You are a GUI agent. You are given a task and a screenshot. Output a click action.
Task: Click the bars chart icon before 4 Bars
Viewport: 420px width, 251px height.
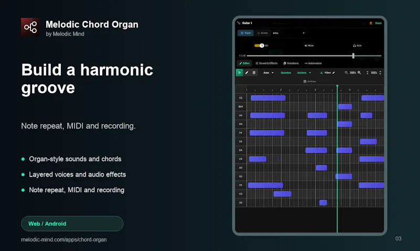(x=321, y=72)
